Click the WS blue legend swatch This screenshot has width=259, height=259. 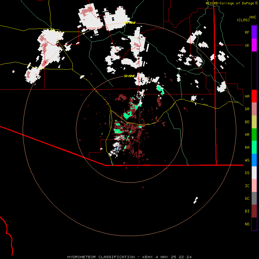[x=254, y=160]
